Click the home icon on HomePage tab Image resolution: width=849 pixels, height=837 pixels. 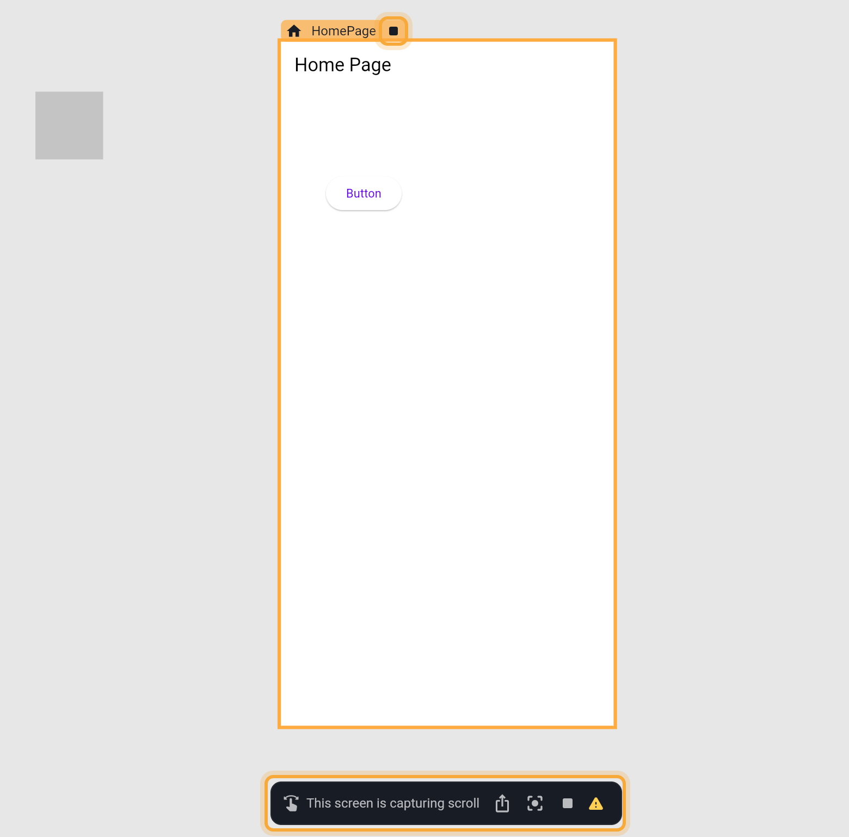(x=294, y=31)
